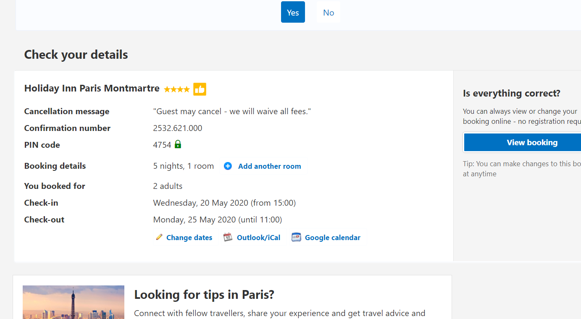The width and height of the screenshot is (581, 319).
Task: Select the No button
Action: point(329,12)
